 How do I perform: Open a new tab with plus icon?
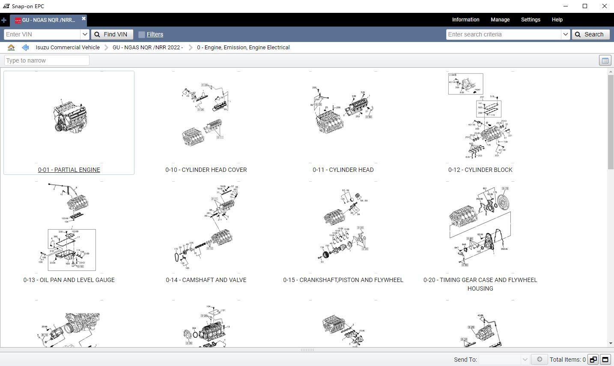coord(4,20)
